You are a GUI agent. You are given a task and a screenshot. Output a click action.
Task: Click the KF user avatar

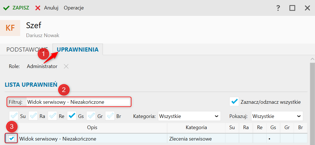(x=10, y=28)
